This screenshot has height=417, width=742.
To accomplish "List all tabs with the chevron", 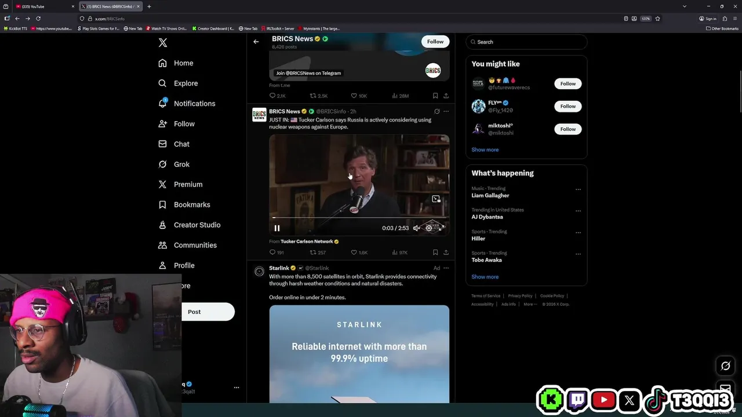I will (x=685, y=6).
